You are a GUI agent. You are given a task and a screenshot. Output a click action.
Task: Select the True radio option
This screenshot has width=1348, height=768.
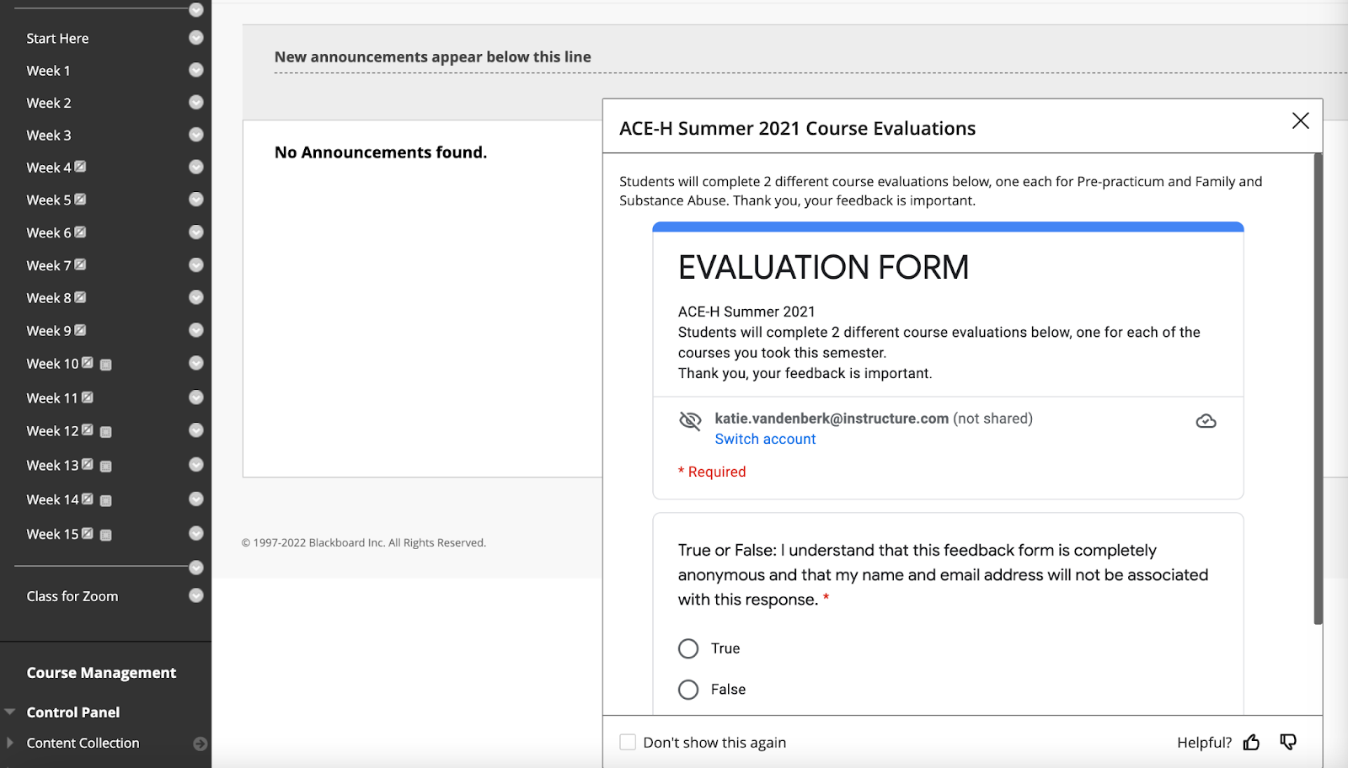point(688,648)
